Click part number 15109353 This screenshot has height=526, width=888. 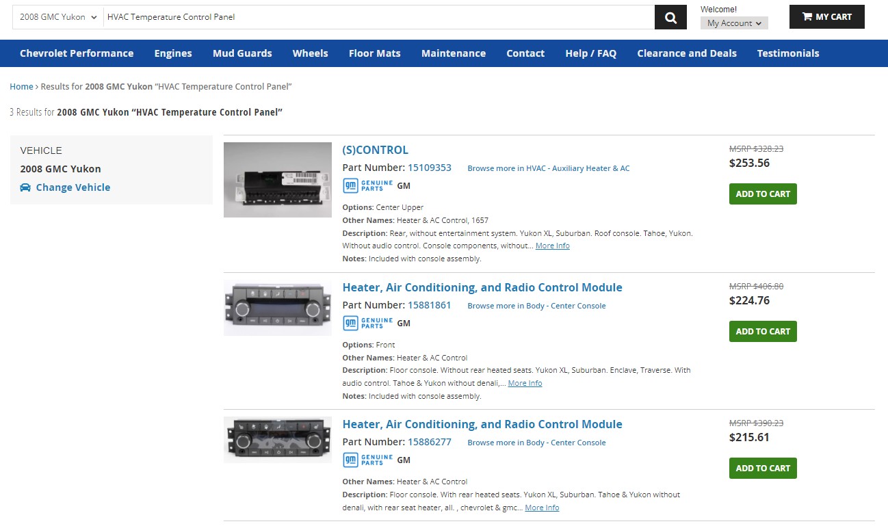(430, 168)
